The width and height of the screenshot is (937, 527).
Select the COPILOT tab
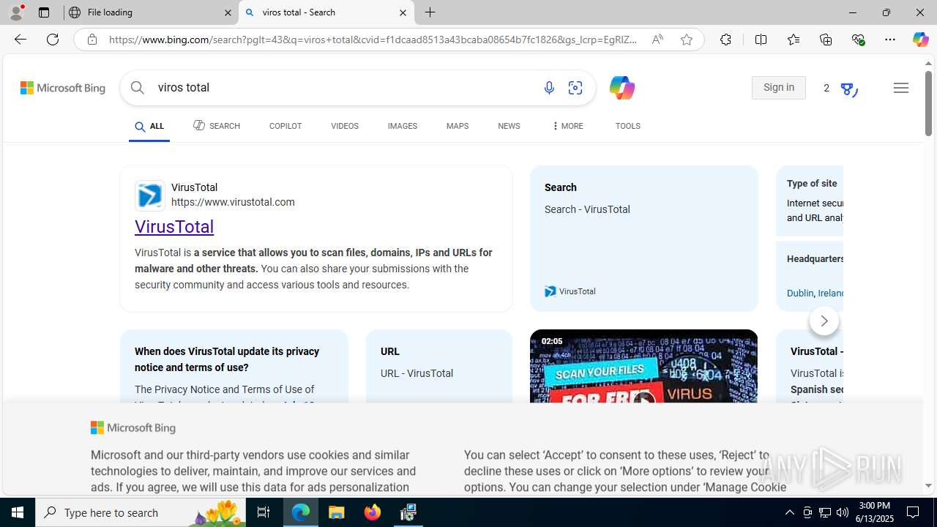click(285, 127)
